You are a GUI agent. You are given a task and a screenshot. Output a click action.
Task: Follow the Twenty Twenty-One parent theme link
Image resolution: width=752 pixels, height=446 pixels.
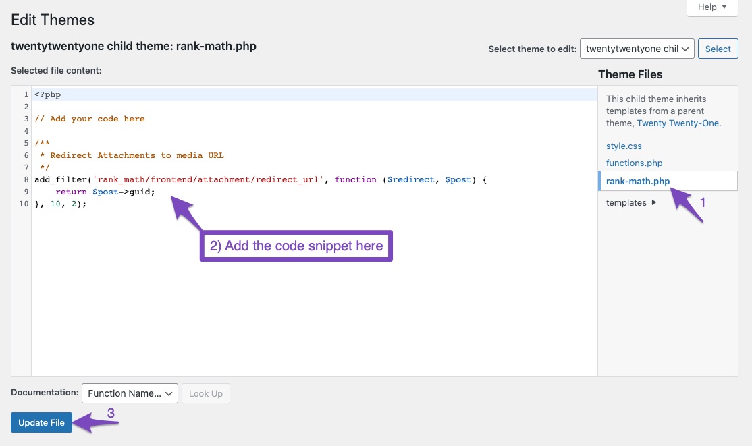point(678,123)
